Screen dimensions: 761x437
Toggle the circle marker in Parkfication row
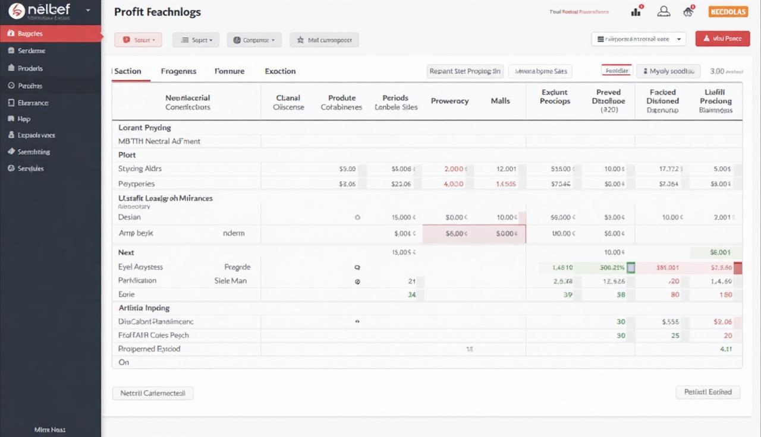tap(357, 281)
